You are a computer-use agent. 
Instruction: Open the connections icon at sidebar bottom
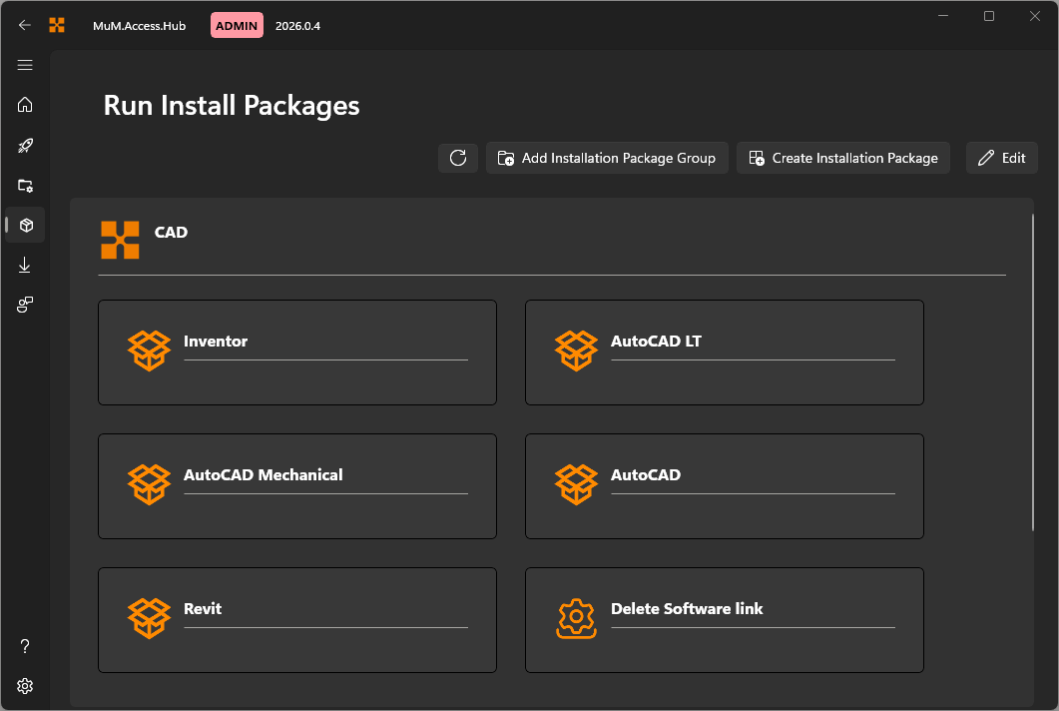point(25,305)
